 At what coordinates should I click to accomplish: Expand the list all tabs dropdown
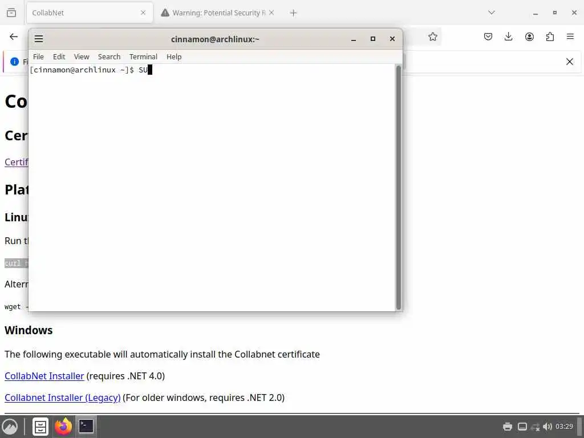pos(491,13)
